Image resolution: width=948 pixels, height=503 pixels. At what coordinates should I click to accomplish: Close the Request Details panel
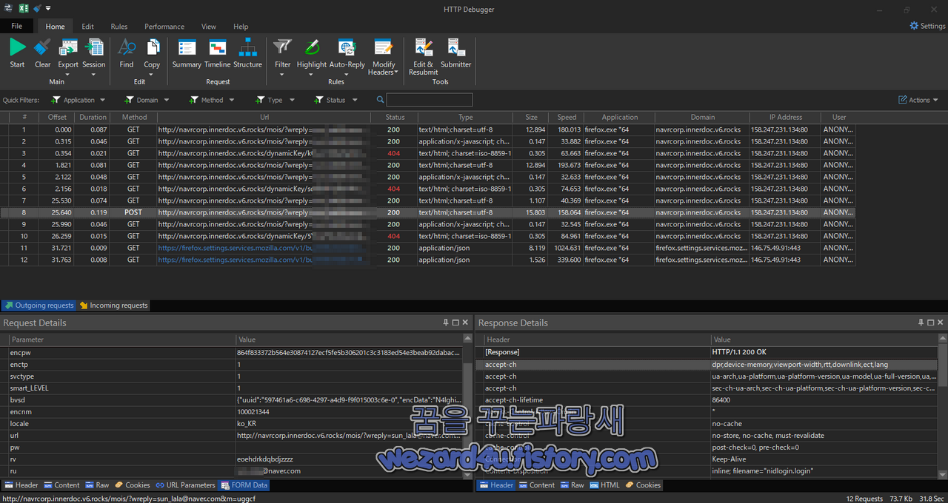click(465, 323)
